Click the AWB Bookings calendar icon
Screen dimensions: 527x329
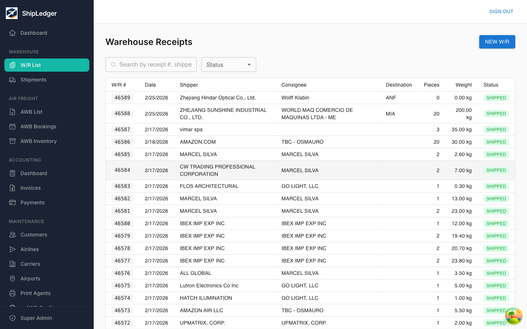pos(12,126)
